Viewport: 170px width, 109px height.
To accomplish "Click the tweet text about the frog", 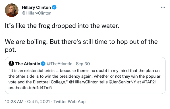I will click(62, 26).
